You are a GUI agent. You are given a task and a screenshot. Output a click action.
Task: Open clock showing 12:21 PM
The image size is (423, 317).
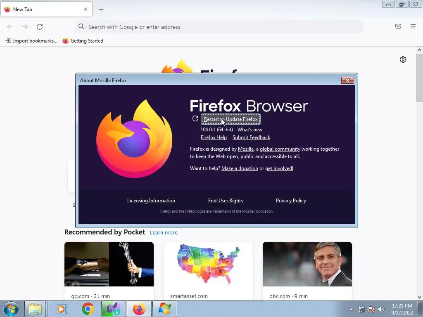(x=402, y=309)
